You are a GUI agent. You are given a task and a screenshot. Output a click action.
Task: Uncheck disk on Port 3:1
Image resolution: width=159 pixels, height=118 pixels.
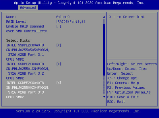pos(59,45)
